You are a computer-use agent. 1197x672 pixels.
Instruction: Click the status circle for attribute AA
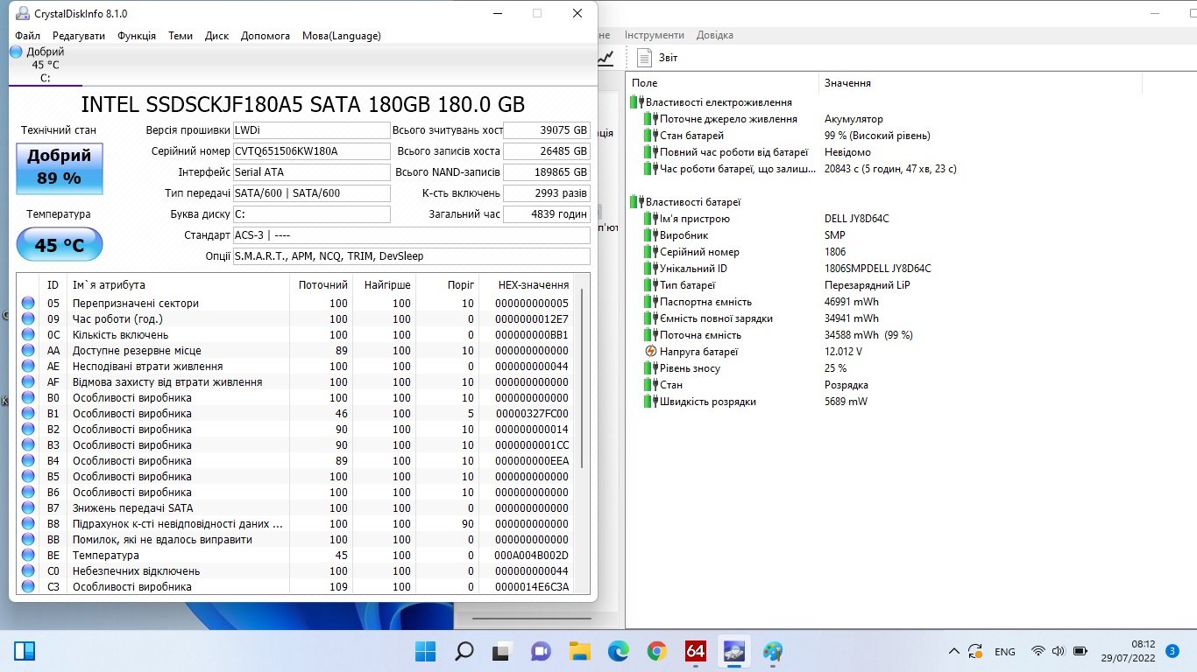tap(28, 351)
